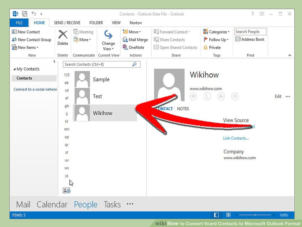Open the SEND / RECEIVE ribbon tab

tap(67, 23)
